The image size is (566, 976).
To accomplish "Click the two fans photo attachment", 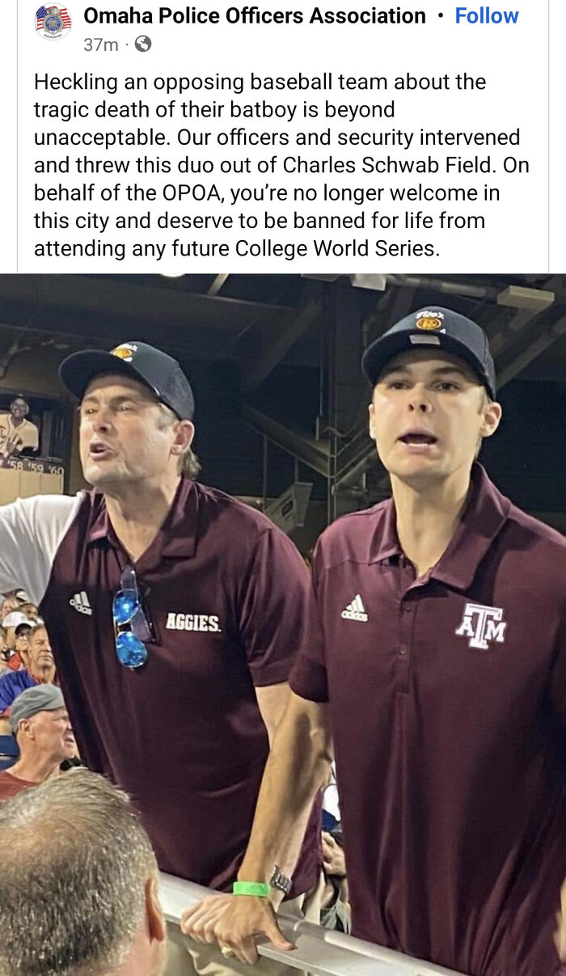I will [x=283, y=623].
